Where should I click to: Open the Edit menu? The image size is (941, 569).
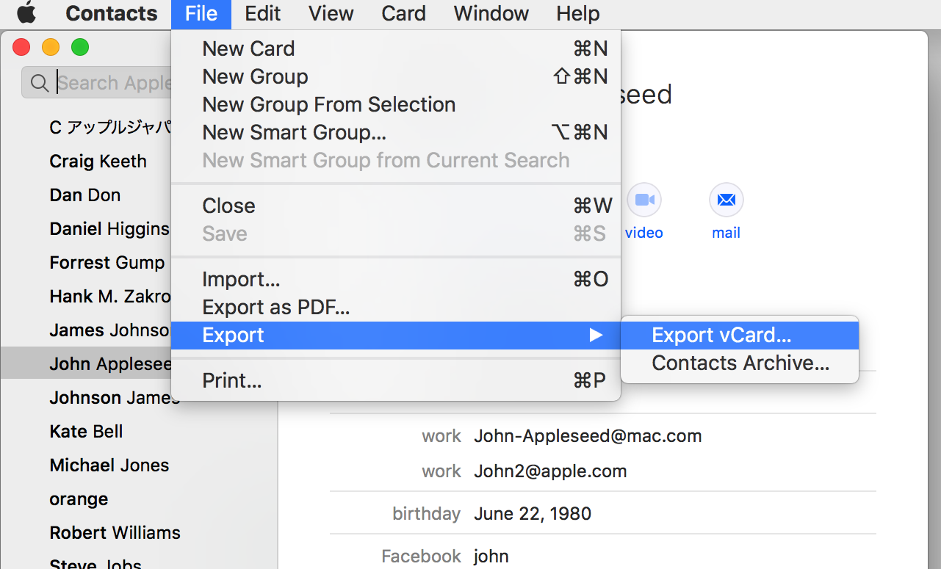tap(263, 13)
